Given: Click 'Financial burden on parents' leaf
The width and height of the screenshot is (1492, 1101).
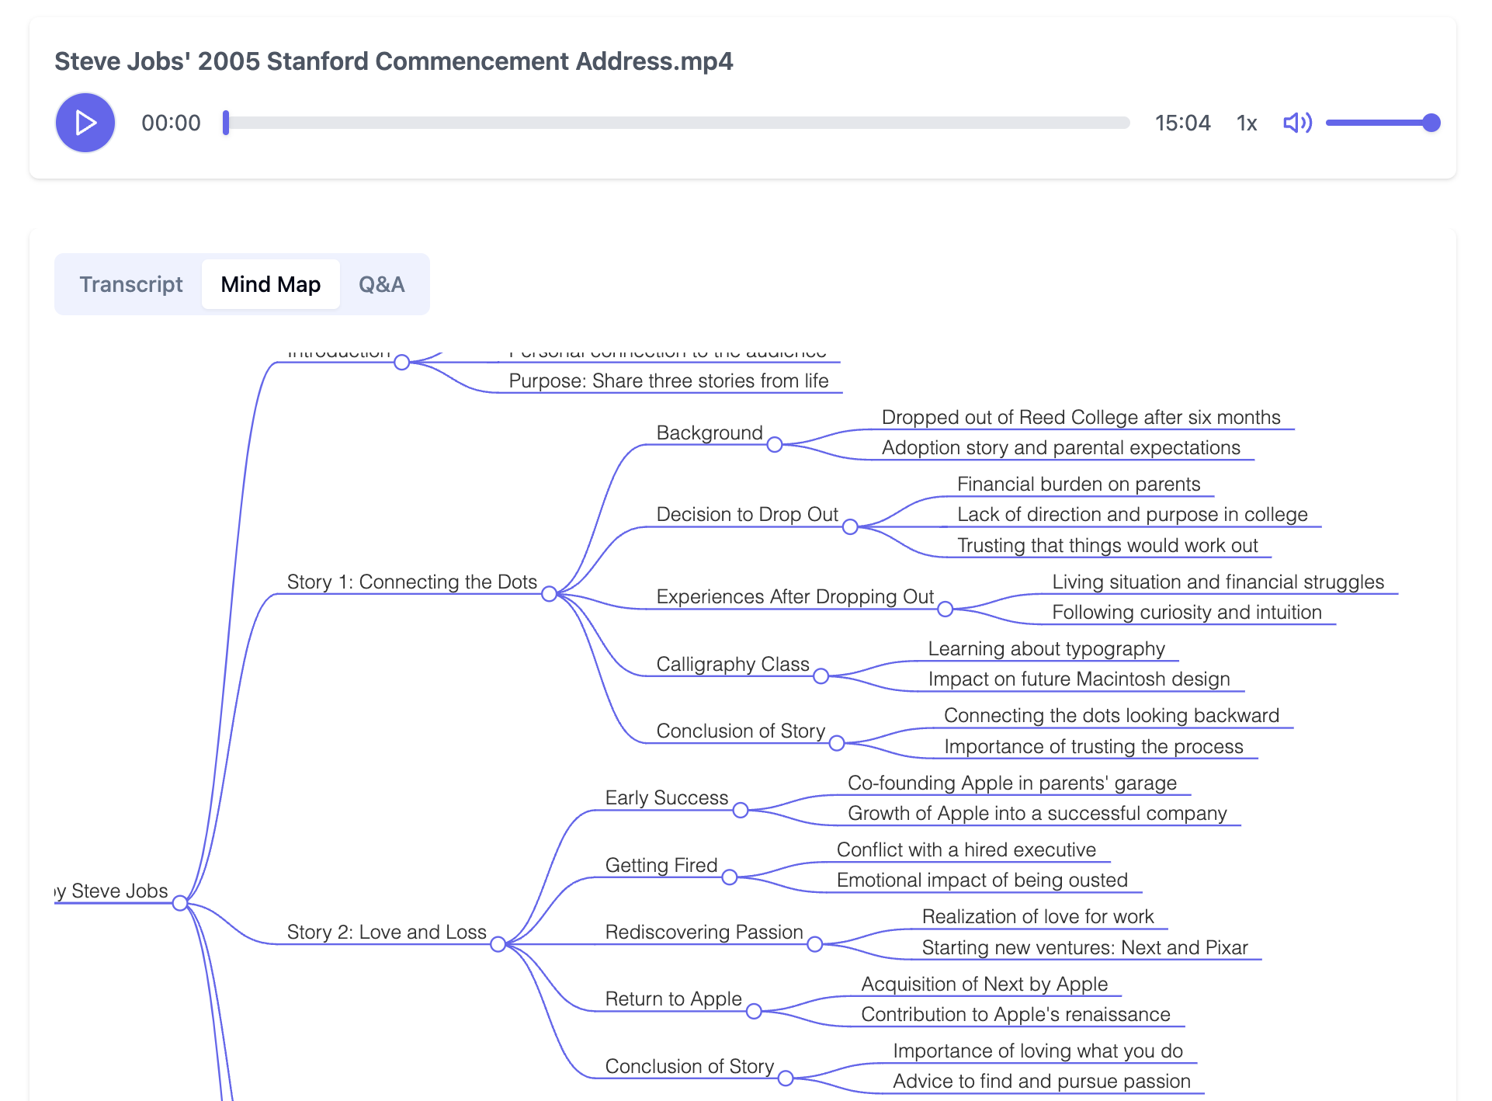Looking at the screenshot, I should tap(1078, 484).
